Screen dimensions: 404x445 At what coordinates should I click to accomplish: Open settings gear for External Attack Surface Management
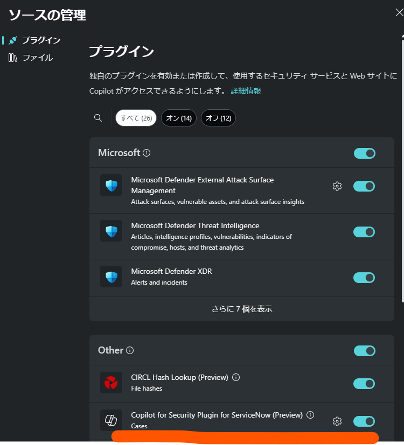(x=337, y=187)
